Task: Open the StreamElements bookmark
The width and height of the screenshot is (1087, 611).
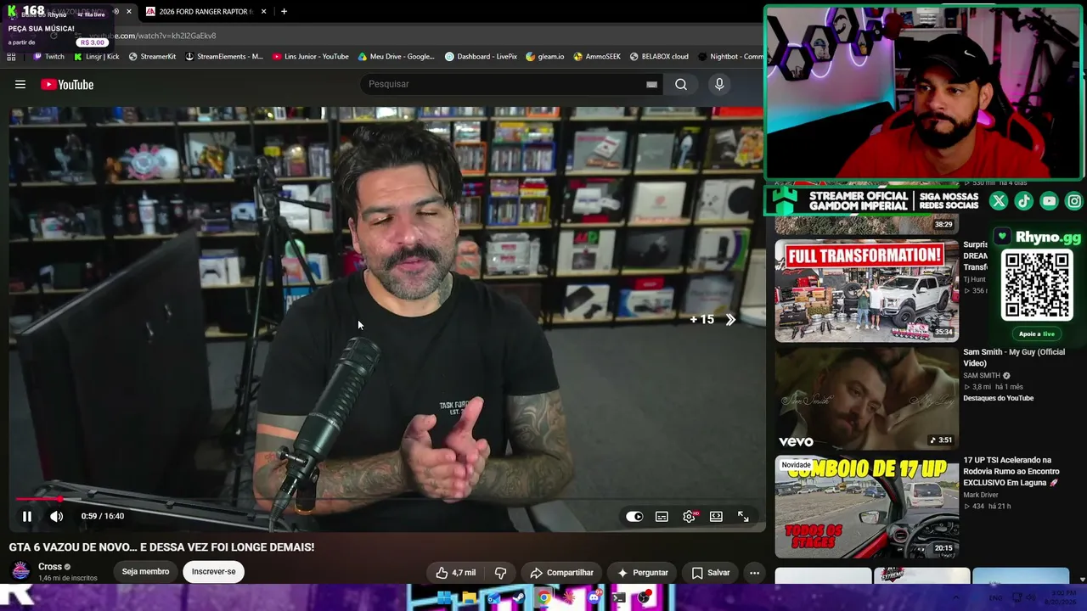Action: click(224, 57)
